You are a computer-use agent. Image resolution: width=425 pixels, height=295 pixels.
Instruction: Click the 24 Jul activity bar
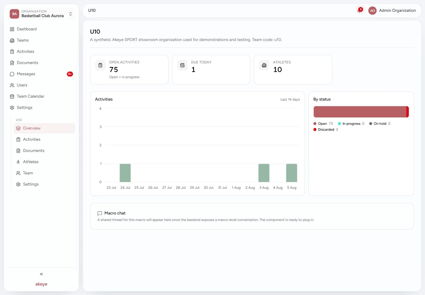pos(125,173)
